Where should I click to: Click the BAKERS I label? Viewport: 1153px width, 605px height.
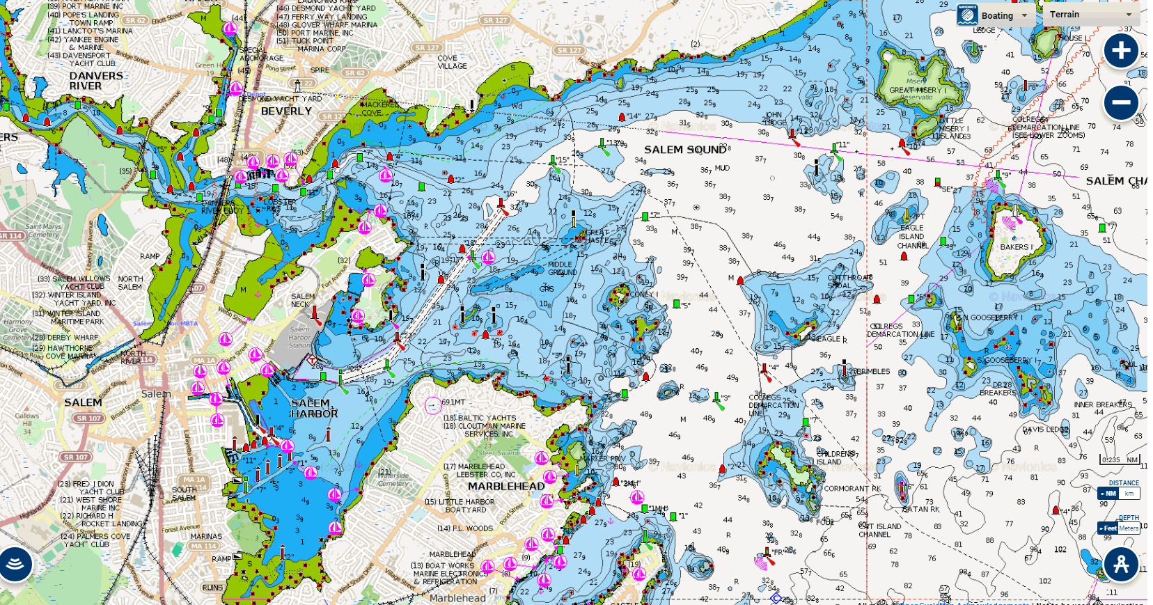coord(1017,247)
